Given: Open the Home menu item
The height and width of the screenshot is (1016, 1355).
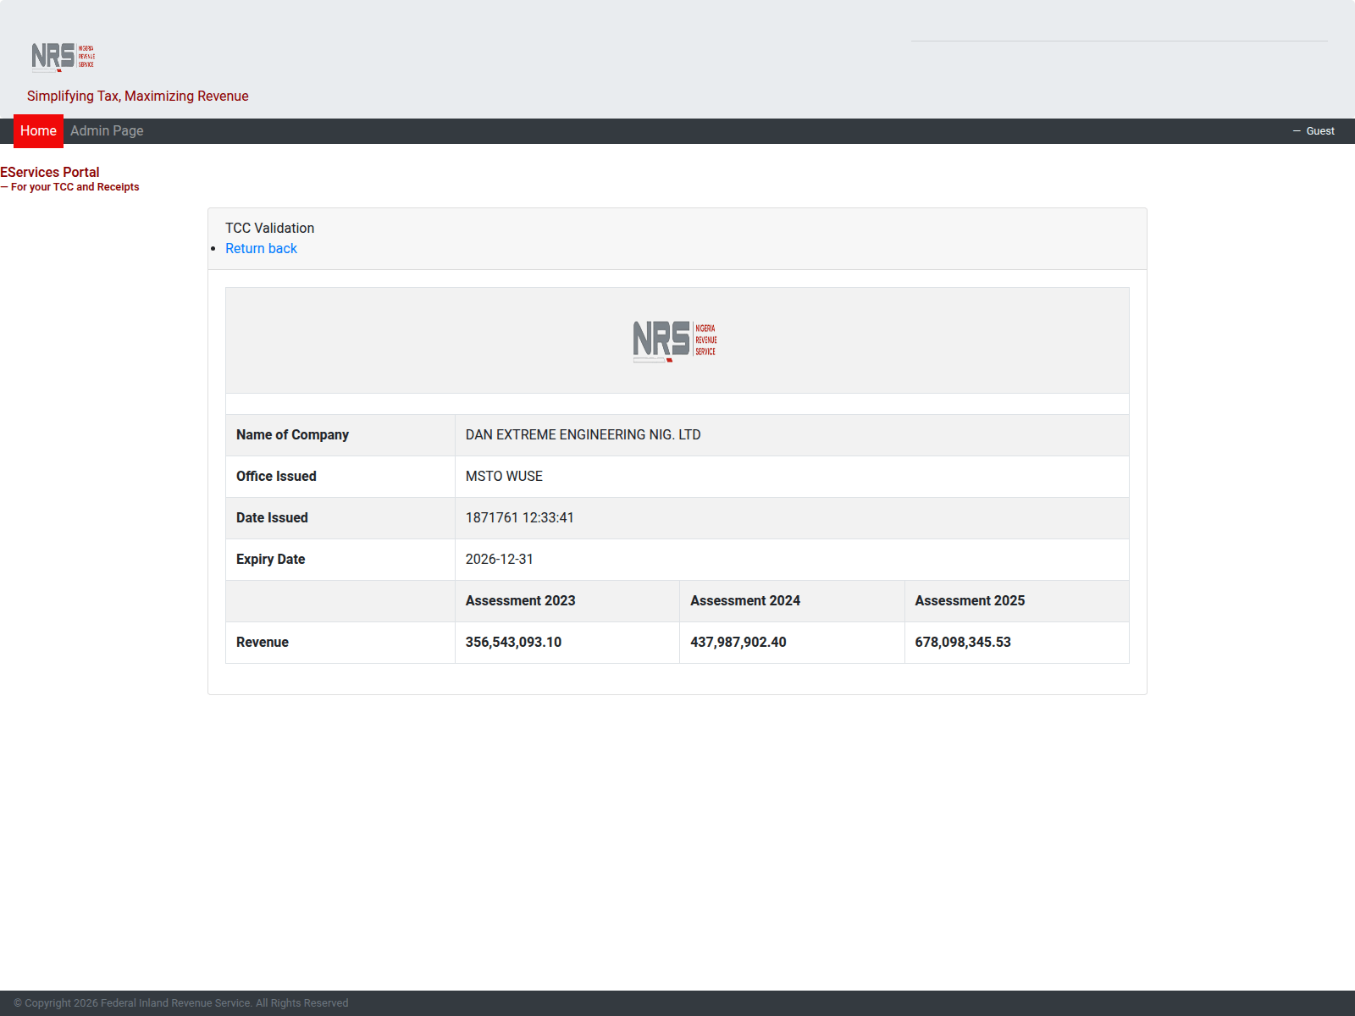Looking at the screenshot, I should coord(38,131).
